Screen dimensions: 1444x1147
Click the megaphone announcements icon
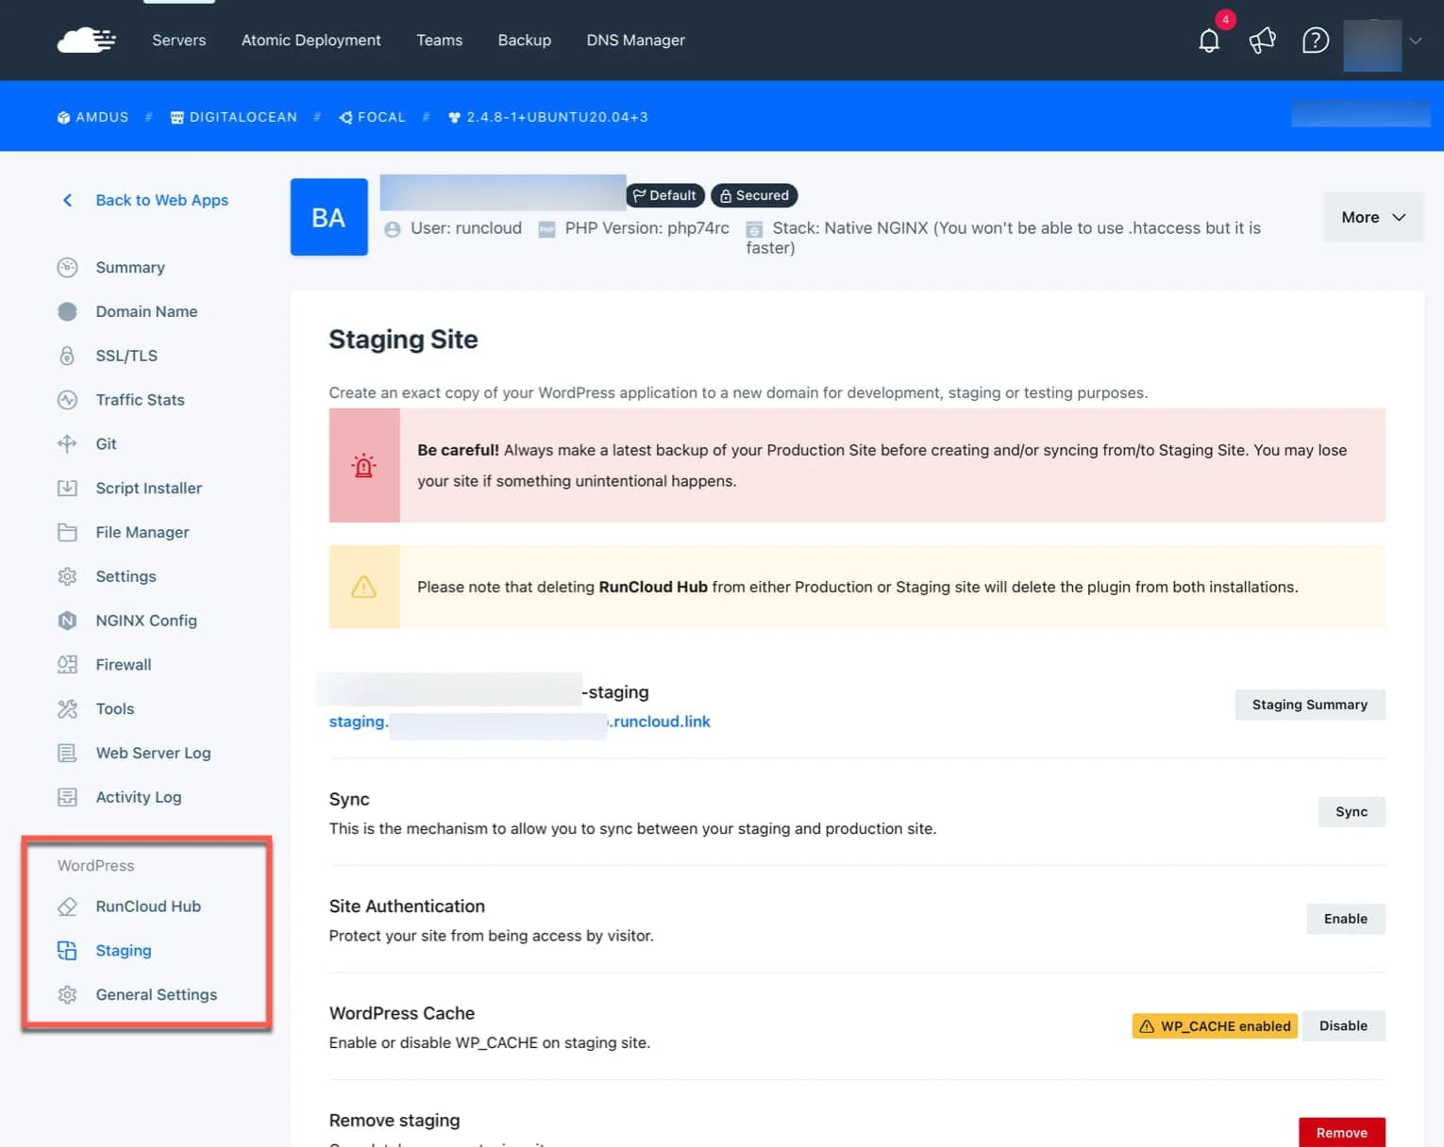tap(1262, 41)
